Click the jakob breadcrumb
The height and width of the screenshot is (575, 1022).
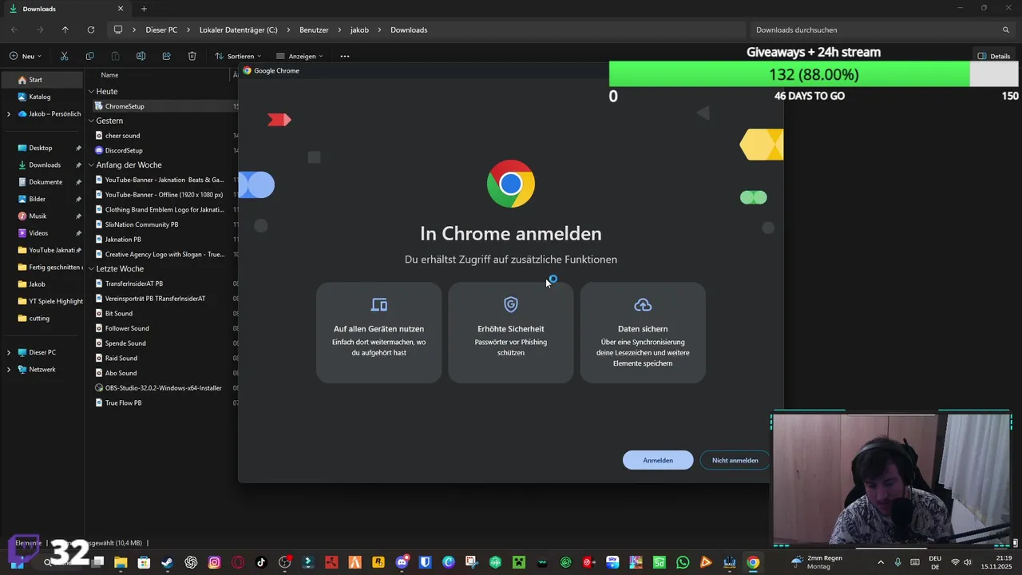click(x=359, y=30)
